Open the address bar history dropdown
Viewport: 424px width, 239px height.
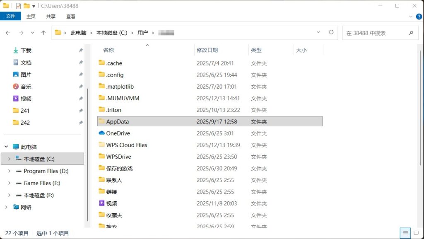(318, 32)
